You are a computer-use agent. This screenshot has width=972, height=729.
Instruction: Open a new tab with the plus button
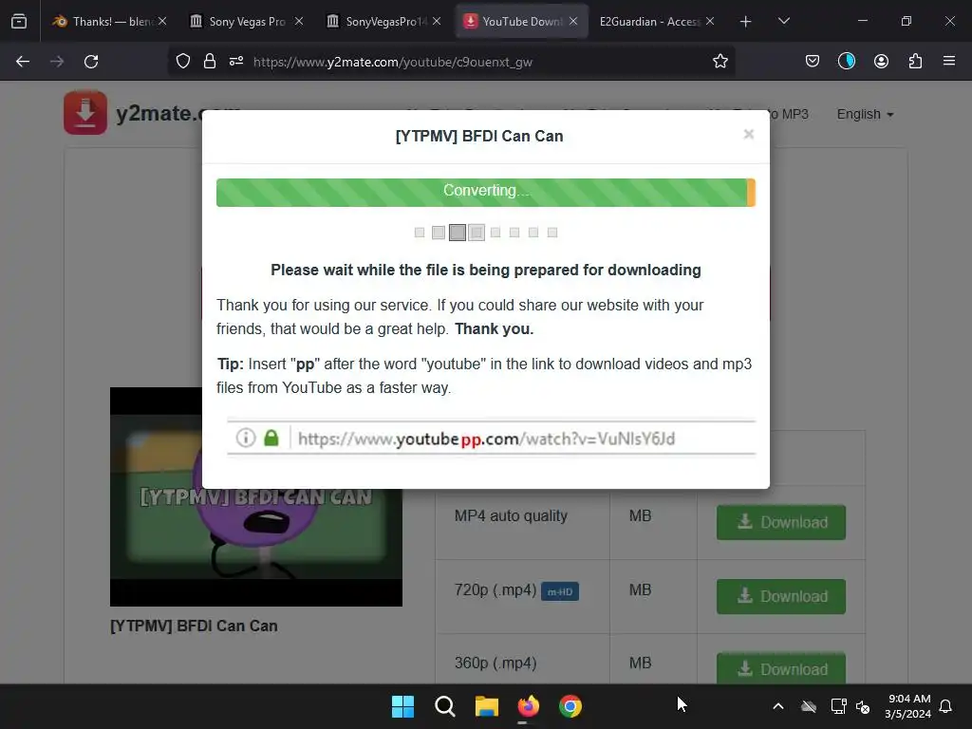(746, 22)
